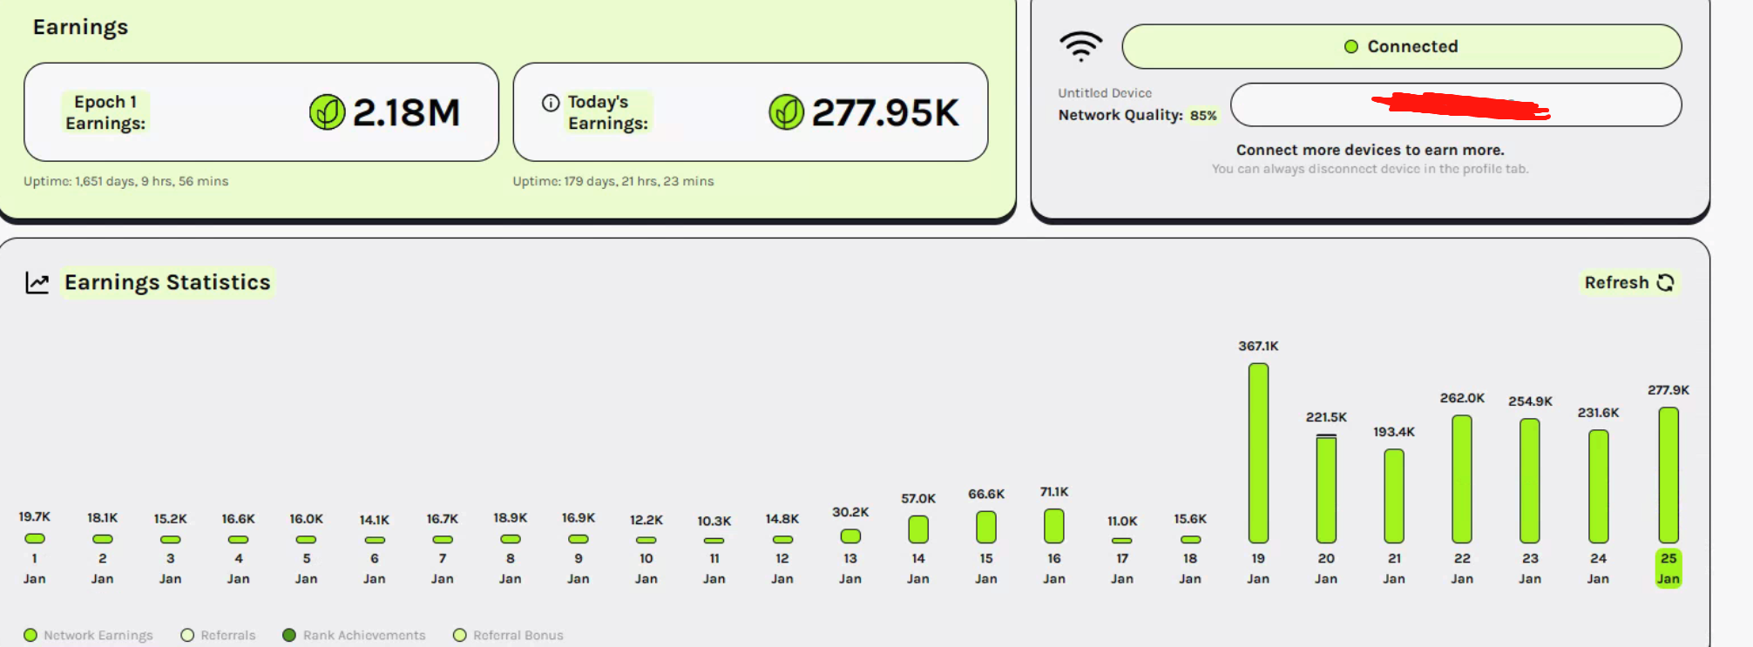Click the circular refresh arrows icon

click(x=1665, y=283)
